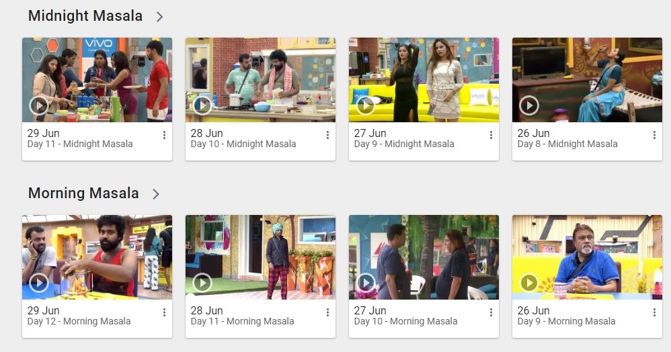Select 27 Jun Morning Masala thumbnail image
671x352 pixels.
(424, 257)
